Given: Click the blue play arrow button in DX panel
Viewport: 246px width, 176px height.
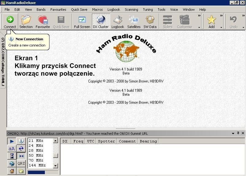Looking at the screenshot, I should pos(12,141).
